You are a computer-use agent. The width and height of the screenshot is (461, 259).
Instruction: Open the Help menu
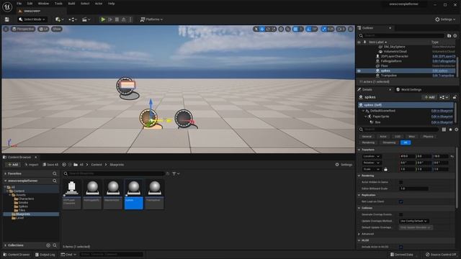click(x=112, y=4)
